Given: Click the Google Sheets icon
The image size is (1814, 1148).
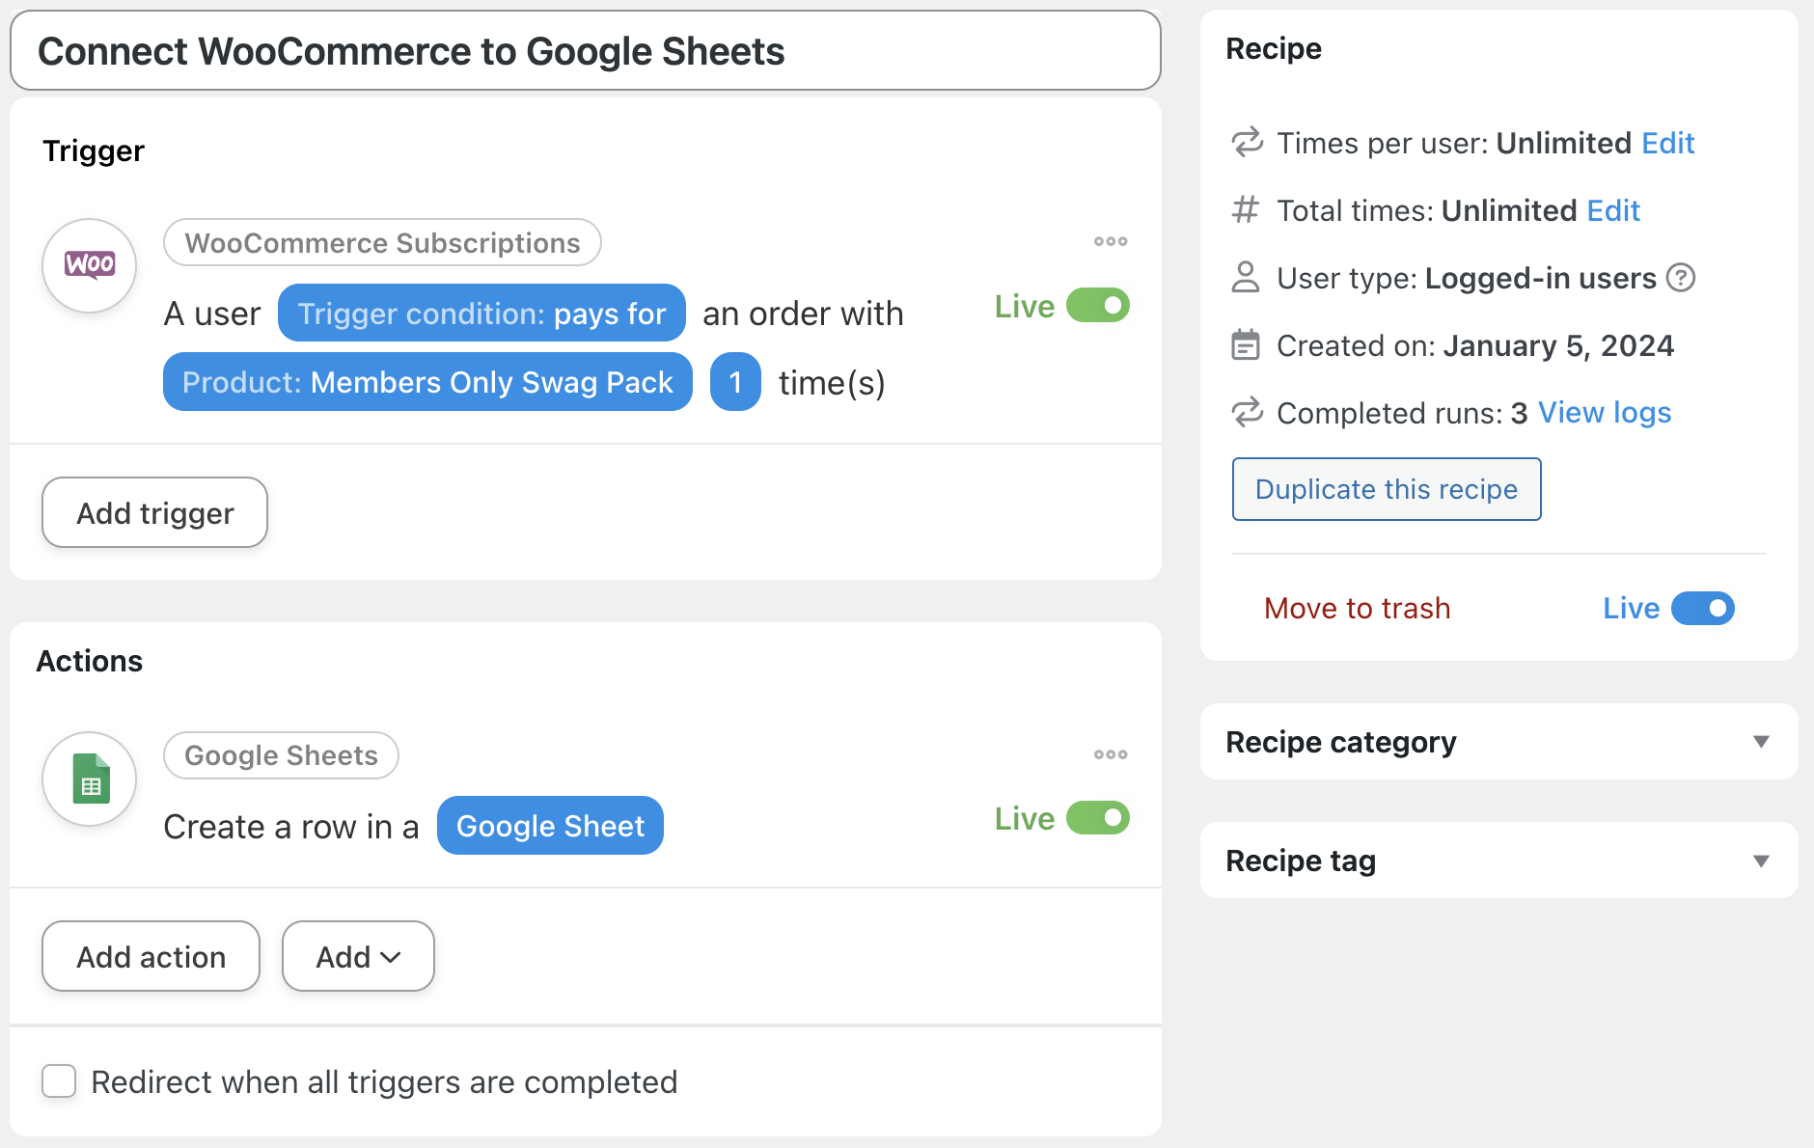Looking at the screenshot, I should 90,779.
